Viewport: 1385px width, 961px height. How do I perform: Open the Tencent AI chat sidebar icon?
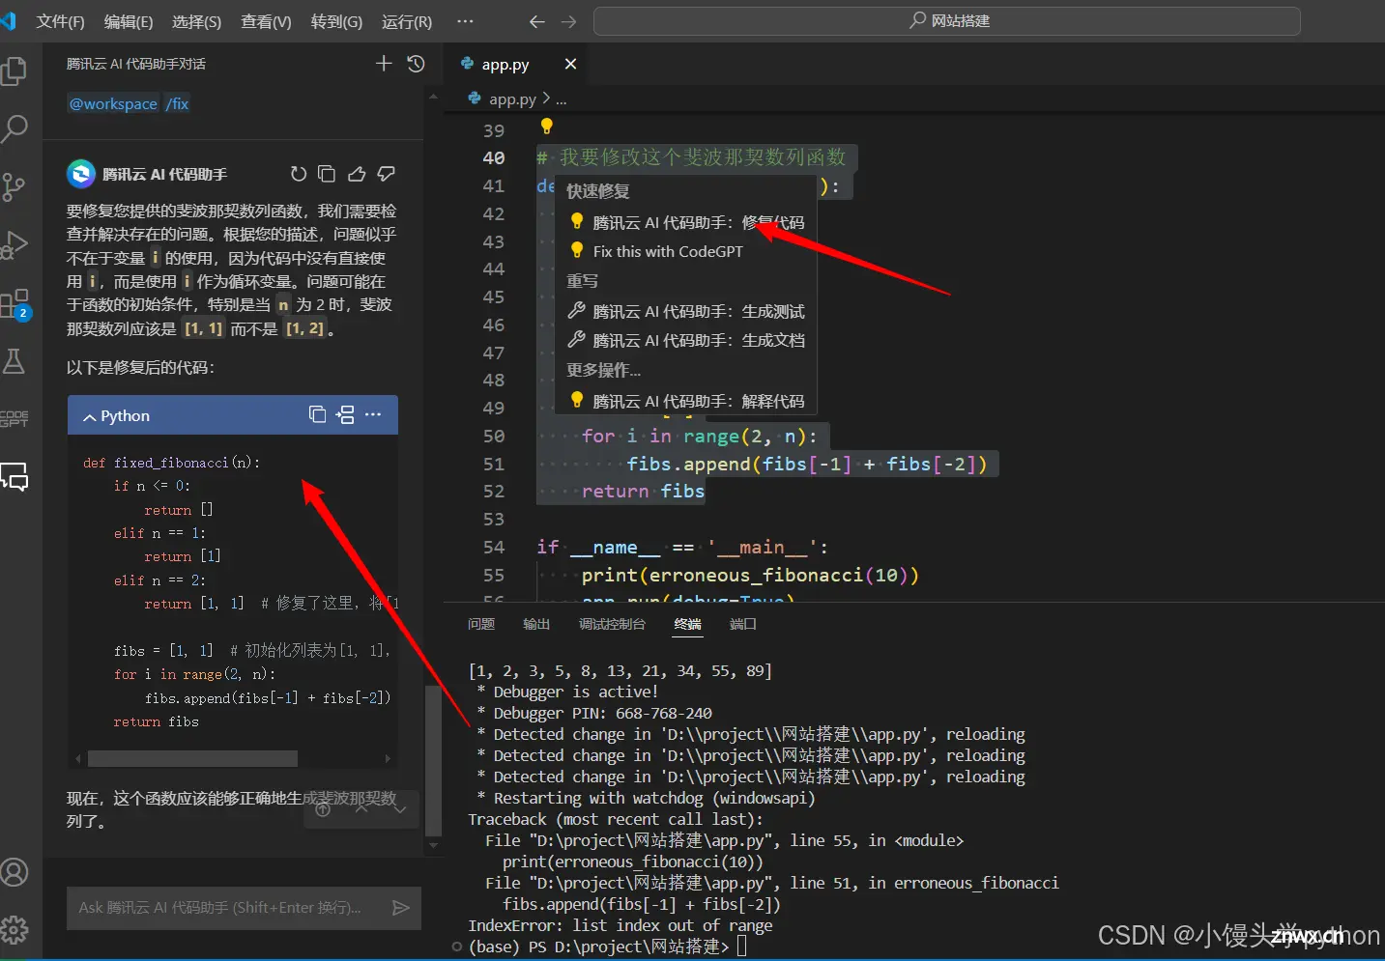click(x=14, y=476)
